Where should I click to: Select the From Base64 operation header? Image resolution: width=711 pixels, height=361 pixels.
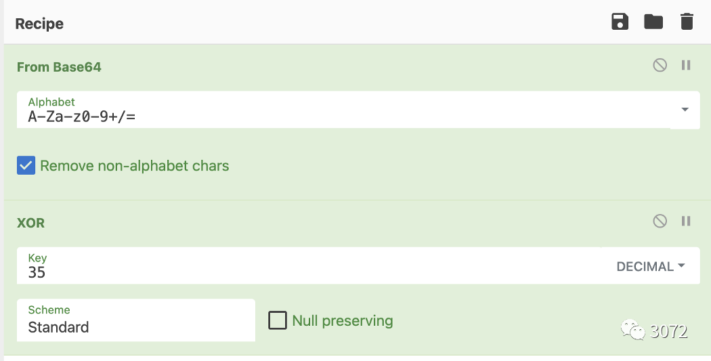(x=59, y=67)
